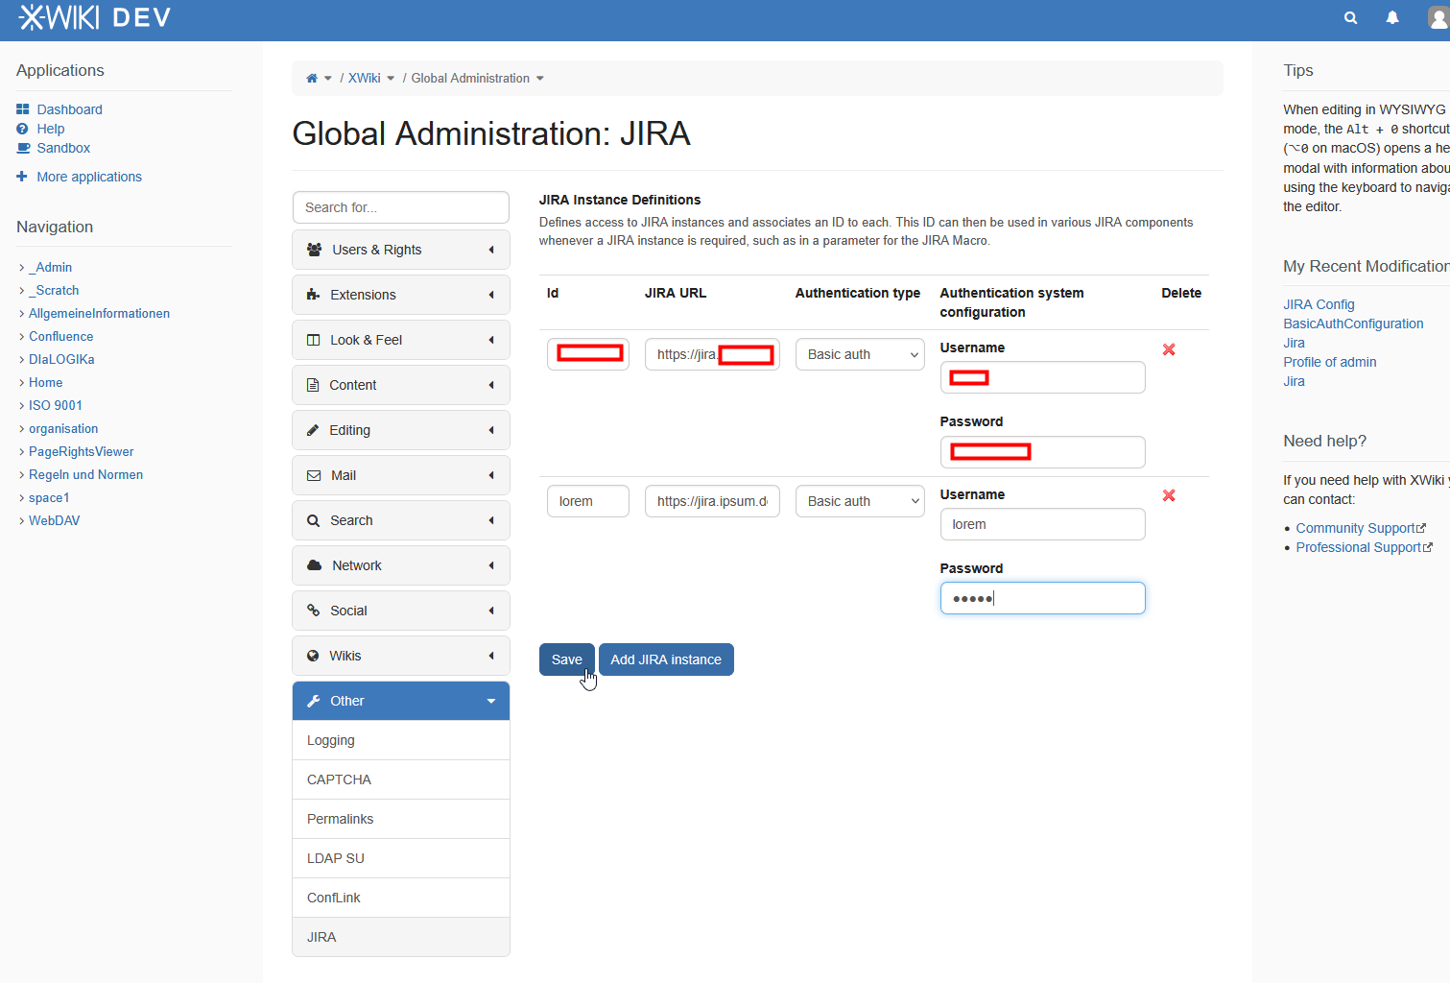Click the lorem instance Password field
This screenshot has width=1450, height=983.
click(1042, 598)
